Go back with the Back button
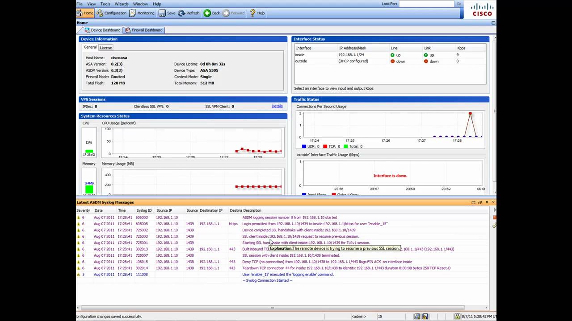The image size is (572, 321). [x=212, y=13]
